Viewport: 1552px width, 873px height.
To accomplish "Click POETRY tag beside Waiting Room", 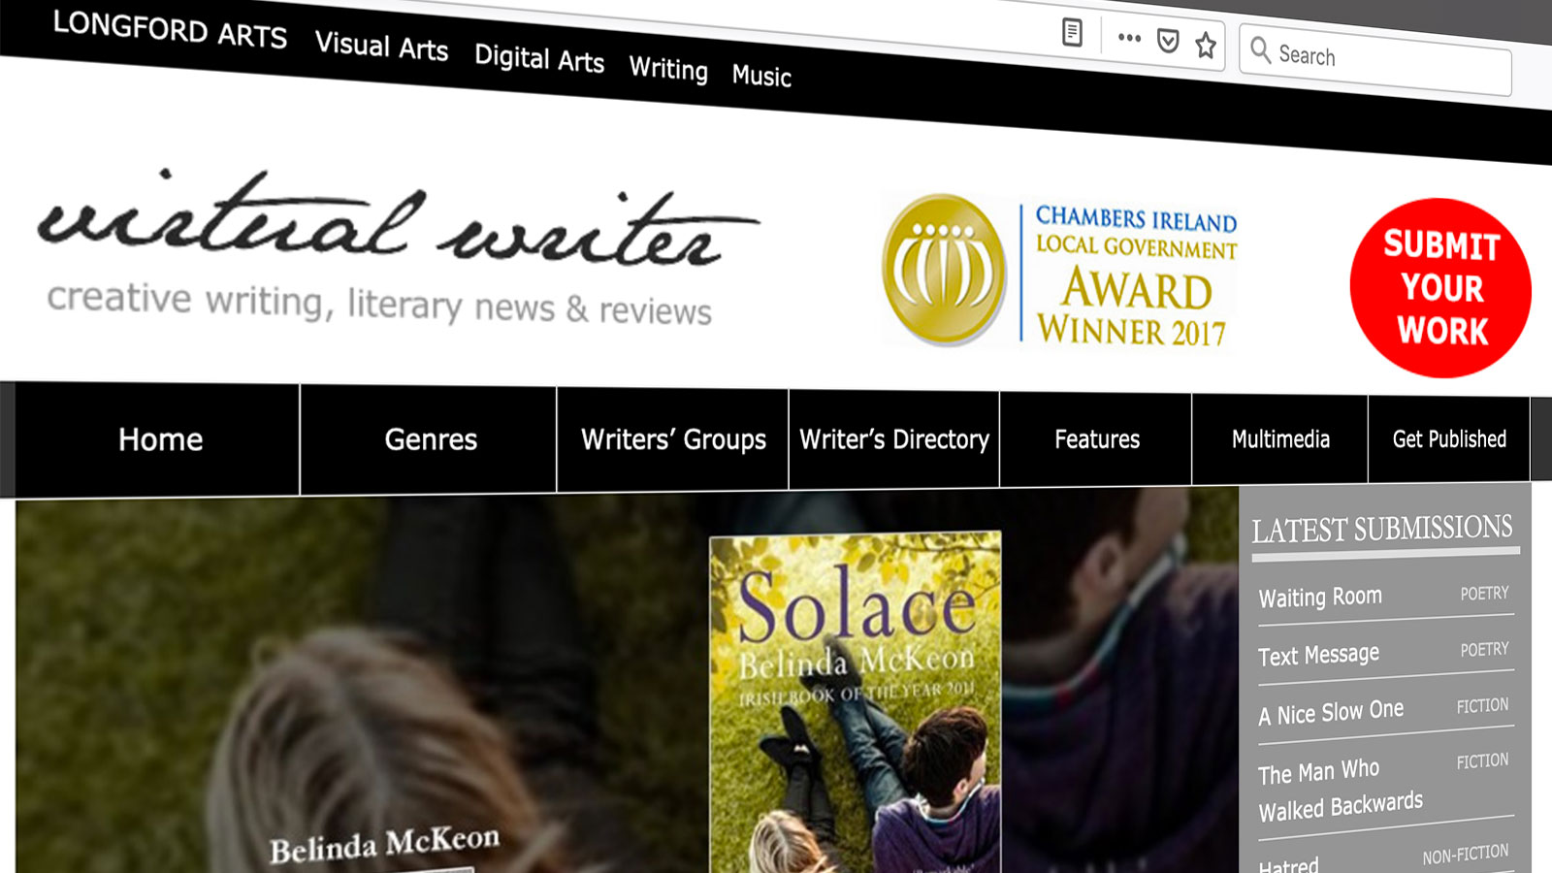I will pyautogui.click(x=1484, y=593).
